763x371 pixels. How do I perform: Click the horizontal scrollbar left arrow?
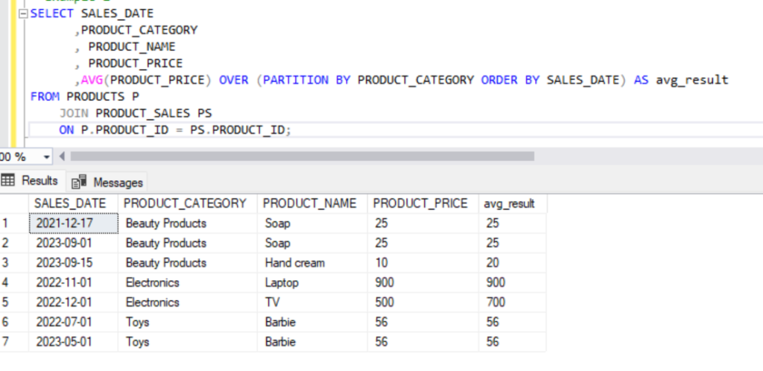pos(62,156)
